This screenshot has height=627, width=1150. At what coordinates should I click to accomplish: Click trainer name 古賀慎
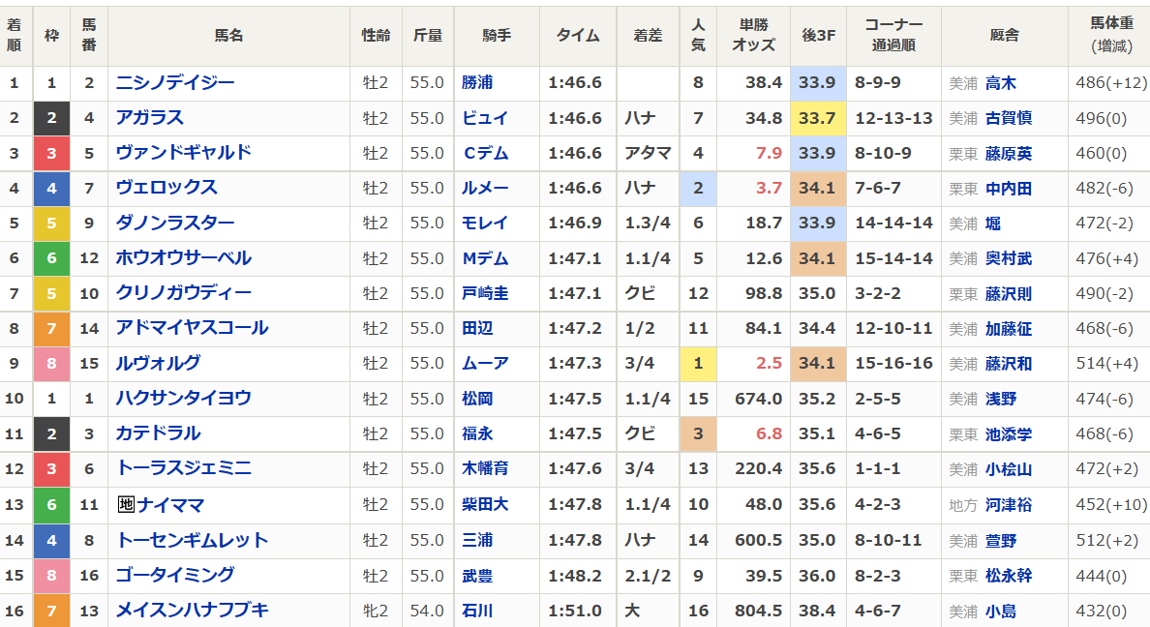[1009, 118]
